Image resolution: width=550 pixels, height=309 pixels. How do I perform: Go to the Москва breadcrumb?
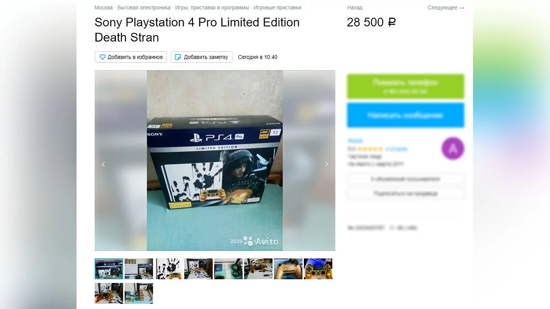pos(104,8)
